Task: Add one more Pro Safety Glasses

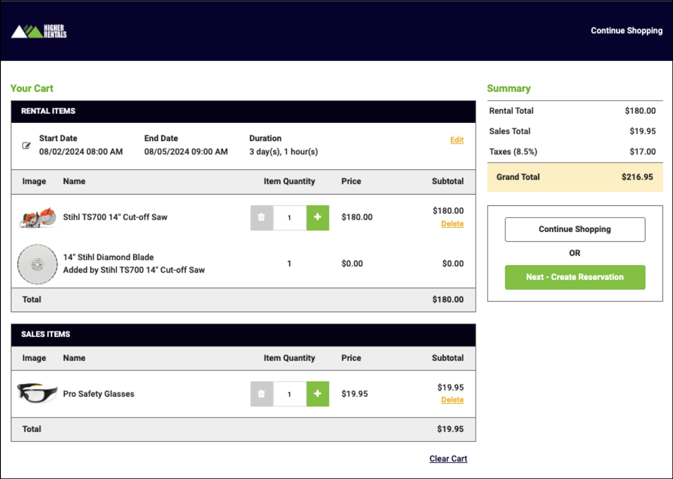Action: 318,394
